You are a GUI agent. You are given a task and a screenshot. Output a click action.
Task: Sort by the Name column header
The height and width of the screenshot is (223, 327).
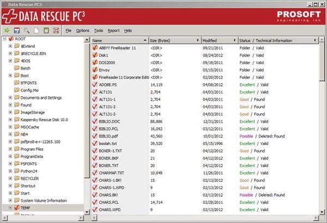tap(120, 40)
